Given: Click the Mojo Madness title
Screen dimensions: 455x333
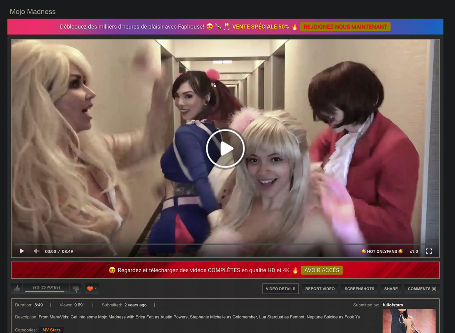Looking at the screenshot, I should (x=33, y=12).
